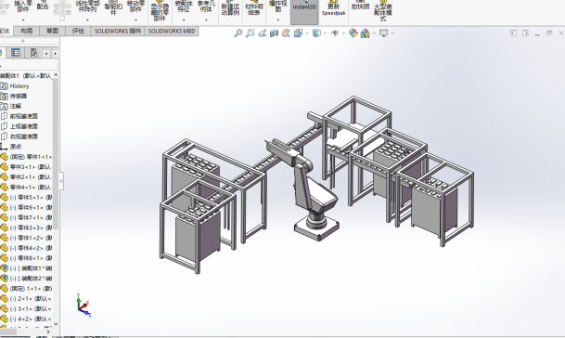Click the Display Style cube icon
This screenshot has height=338, width=565.
[316, 33]
